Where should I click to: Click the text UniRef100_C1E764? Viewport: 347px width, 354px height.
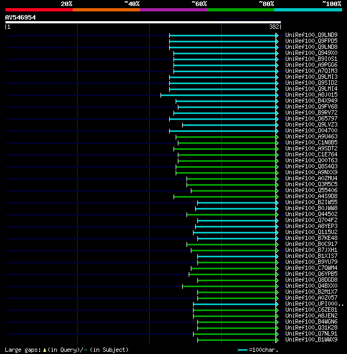tap(311, 154)
